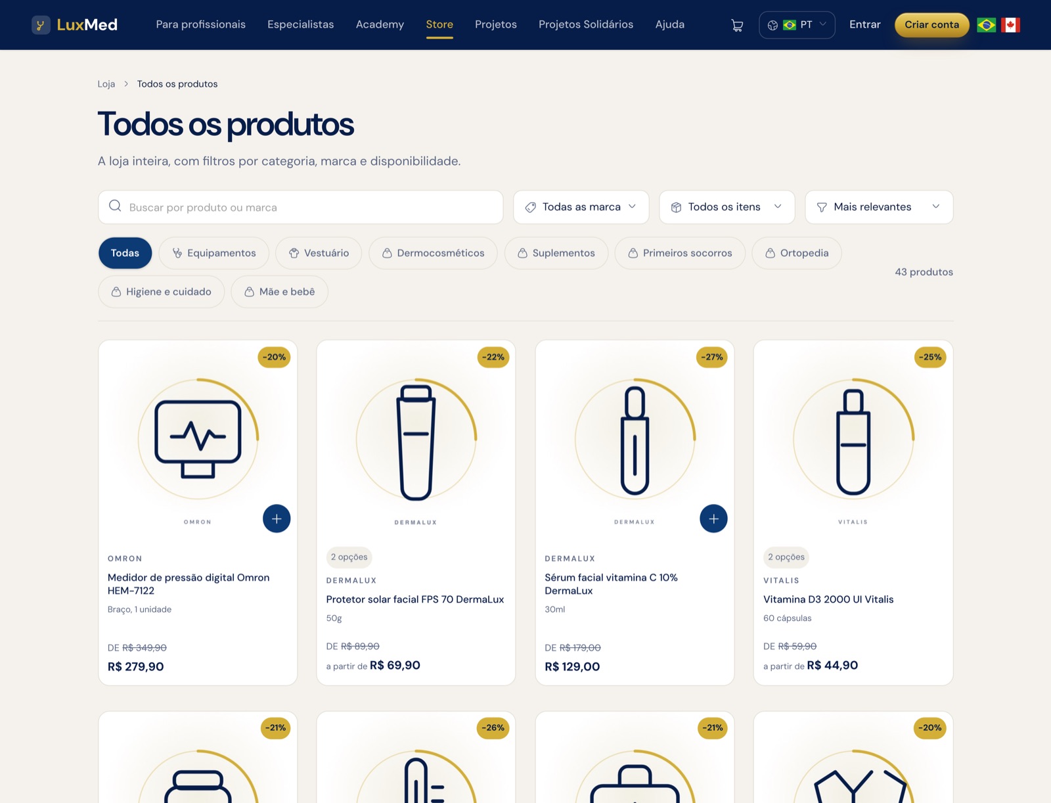
Task: Click the -20% badge on the Omron card
Action: coord(275,357)
